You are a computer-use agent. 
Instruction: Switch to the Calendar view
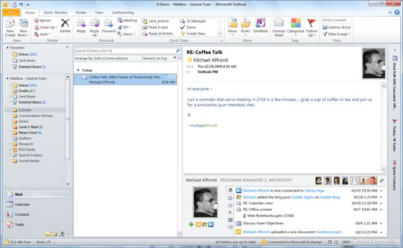pyautogui.click(x=37, y=204)
